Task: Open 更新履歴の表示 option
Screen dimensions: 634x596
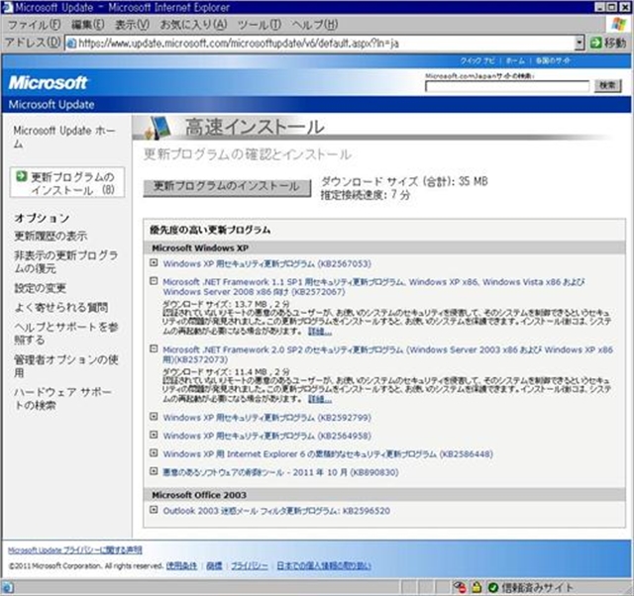Action: pos(51,236)
